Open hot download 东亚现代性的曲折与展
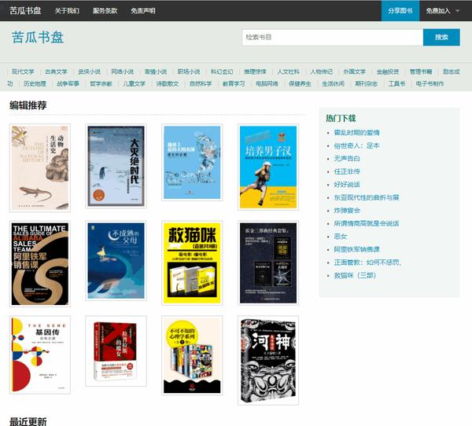 367,197
